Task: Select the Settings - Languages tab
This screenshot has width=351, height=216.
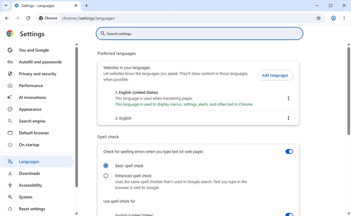Action: coord(46,6)
